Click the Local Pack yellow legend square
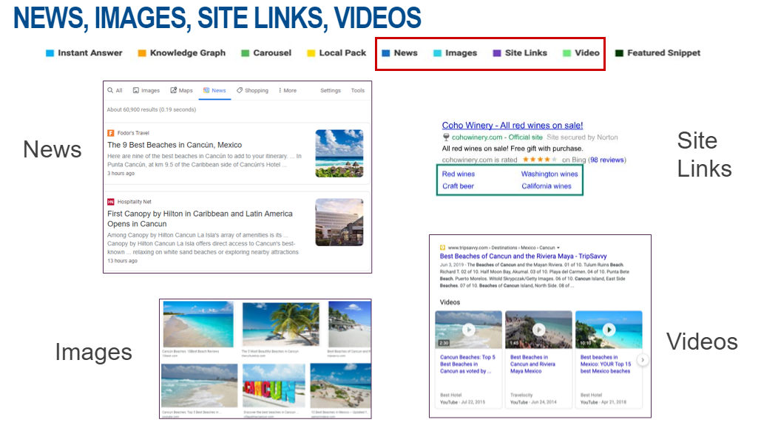Image resolution: width=778 pixels, height=428 pixels. coord(311,53)
